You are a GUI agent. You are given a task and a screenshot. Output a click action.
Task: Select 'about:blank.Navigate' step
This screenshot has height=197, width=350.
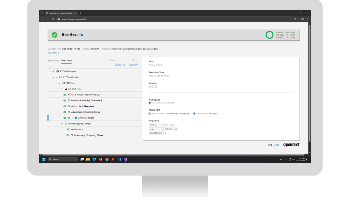coord(95,106)
